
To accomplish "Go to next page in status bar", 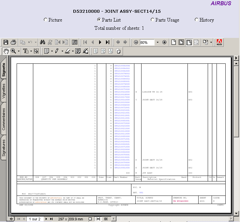I will 46,219.
